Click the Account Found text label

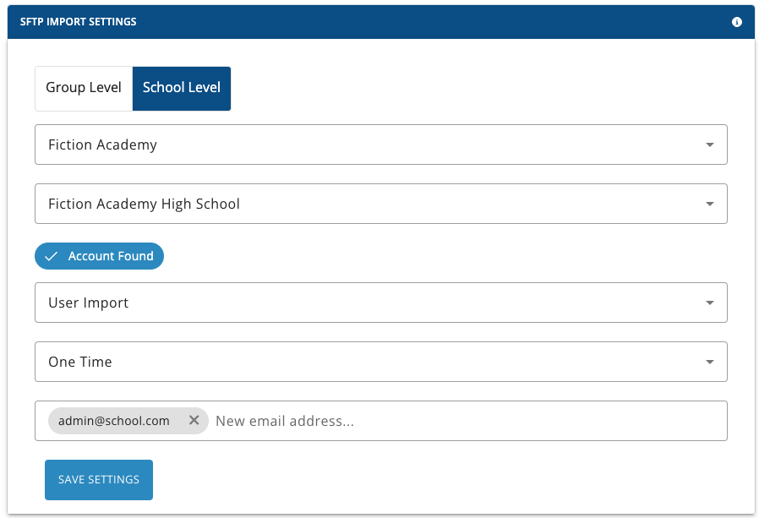(111, 256)
